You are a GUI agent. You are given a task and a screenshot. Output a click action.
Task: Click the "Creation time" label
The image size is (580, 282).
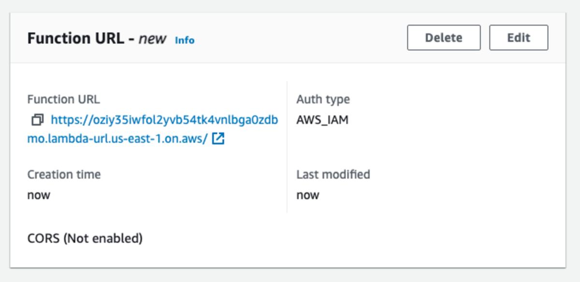[64, 174]
